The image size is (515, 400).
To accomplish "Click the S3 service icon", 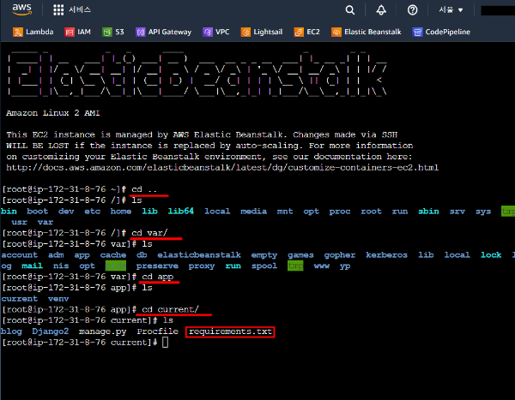I will coord(107,33).
